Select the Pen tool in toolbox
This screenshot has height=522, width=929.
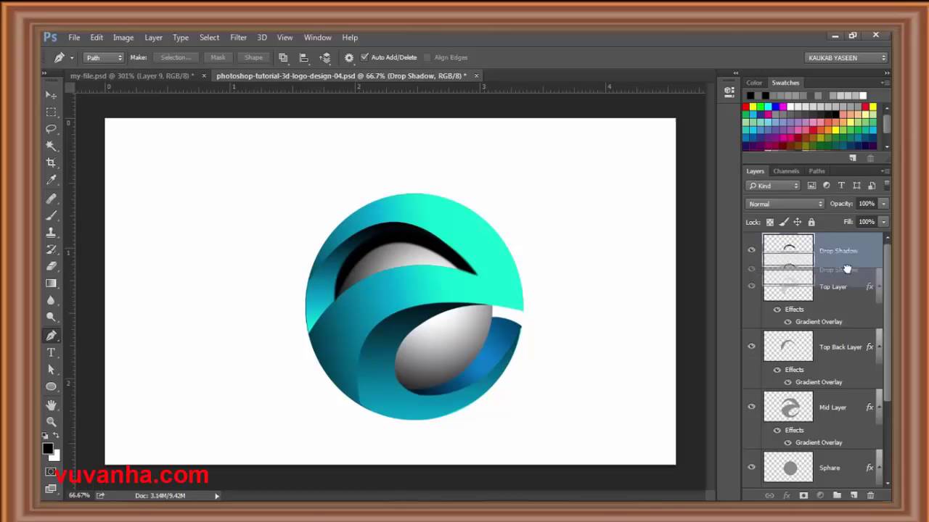click(51, 336)
